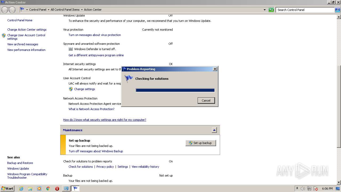Select All Control Panel Items in breadcrumb
Screen dimensions: 341x192
pos(65,10)
